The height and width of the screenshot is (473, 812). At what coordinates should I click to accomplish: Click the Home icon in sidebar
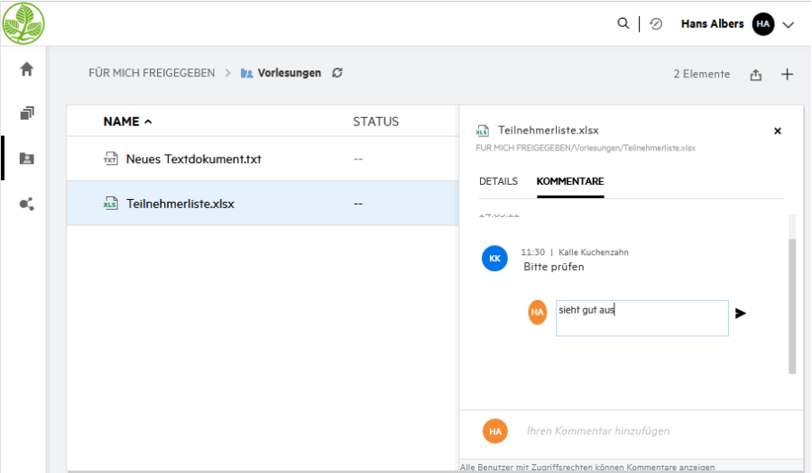pyautogui.click(x=26, y=68)
